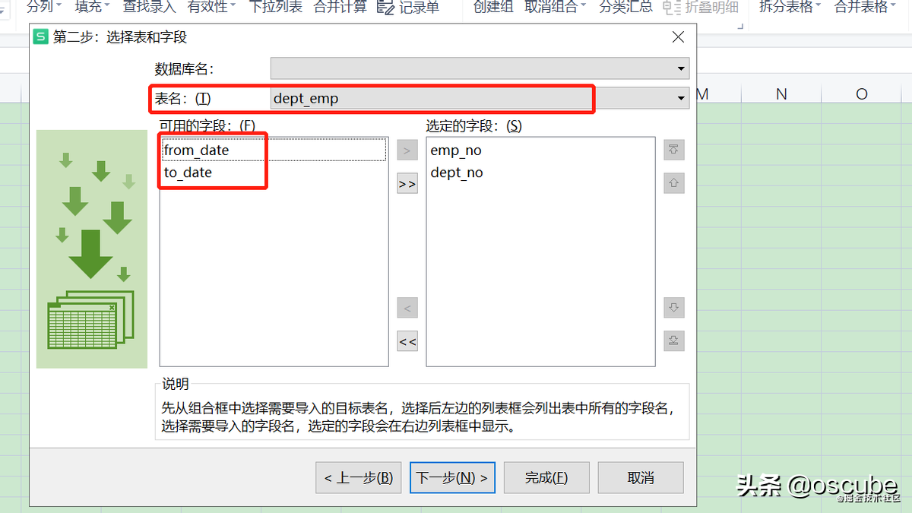Open the 记录单 record form tool
The image size is (912, 513).
pyautogui.click(x=408, y=8)
